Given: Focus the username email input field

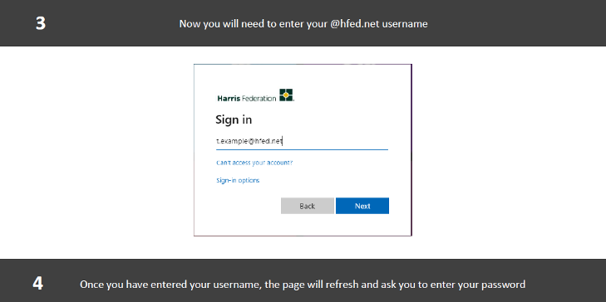Looking at the screenshot, I should pos(302,142).
